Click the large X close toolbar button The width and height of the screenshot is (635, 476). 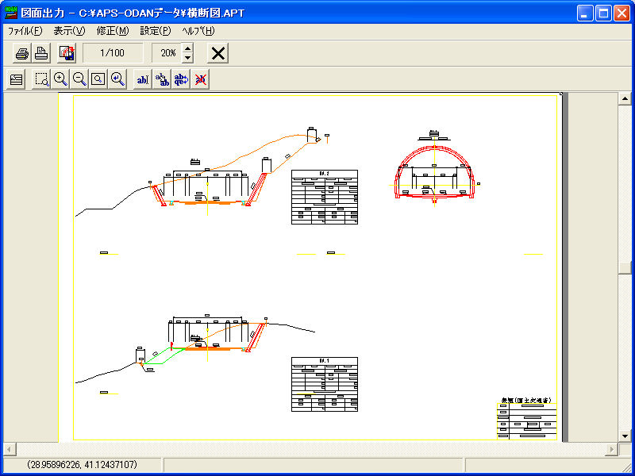pyautogui.click(x=218, y=53)
